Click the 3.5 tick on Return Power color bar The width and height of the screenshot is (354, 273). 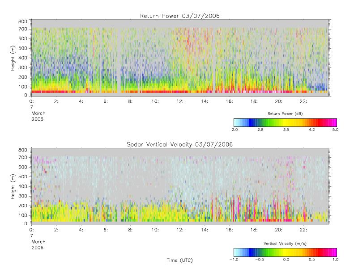point(286,130)
